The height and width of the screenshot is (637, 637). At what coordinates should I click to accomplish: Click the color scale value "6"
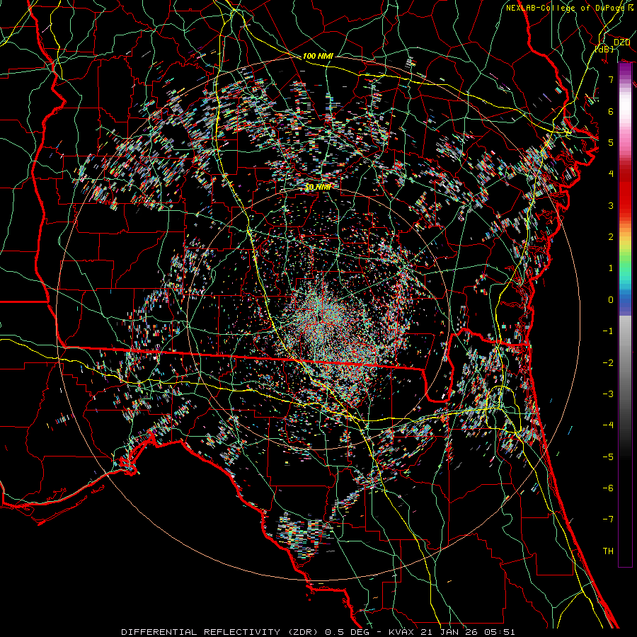point(611,111)
